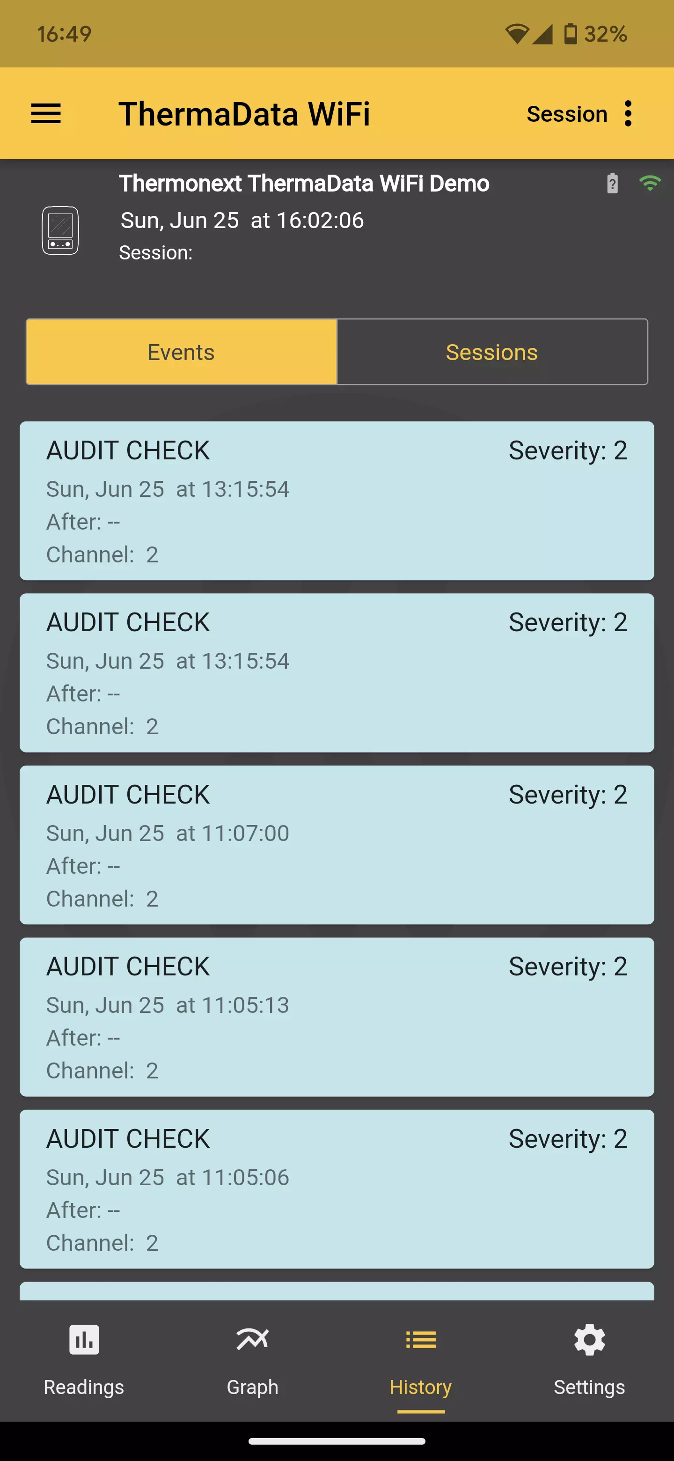Select the History list icon
This screenshot has width=674, height=1461.
[421, 1340]
